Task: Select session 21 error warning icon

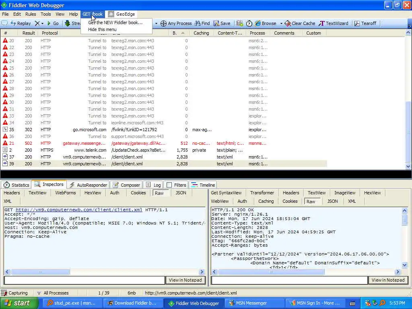Action: (x=5, y=143)
